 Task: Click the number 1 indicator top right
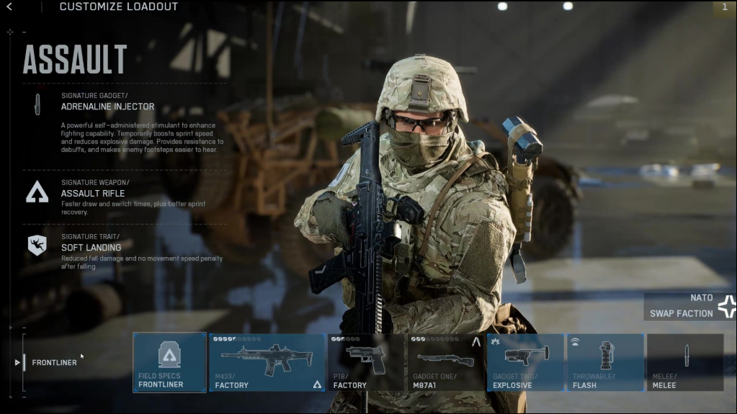pyautogui.click(x=725, y=7)
